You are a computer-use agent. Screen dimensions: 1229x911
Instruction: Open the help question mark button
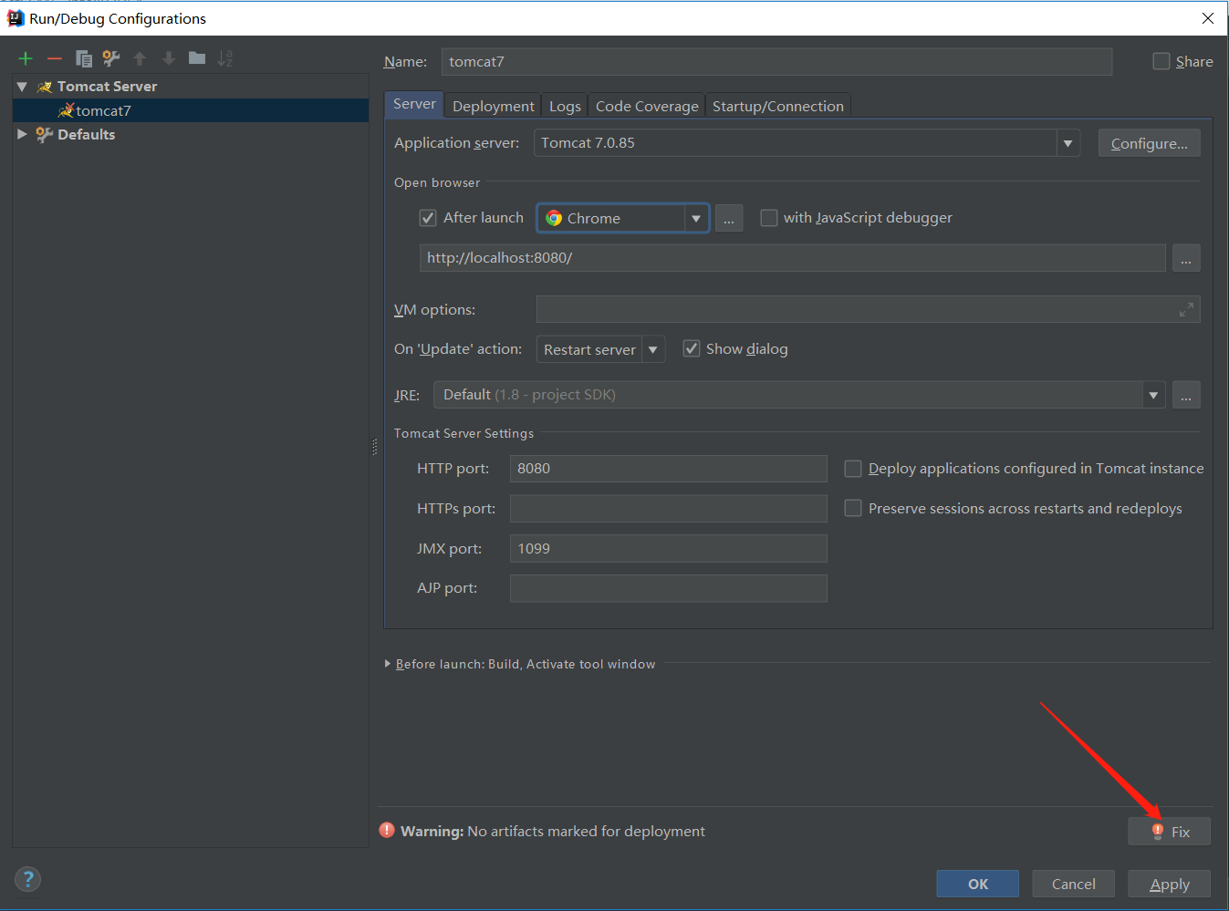pyautogui.click(x=28, y=879)
